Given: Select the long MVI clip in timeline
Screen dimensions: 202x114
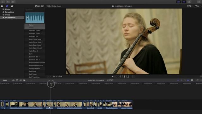Looking at the screenshot, I should click(x=26, y=104).
